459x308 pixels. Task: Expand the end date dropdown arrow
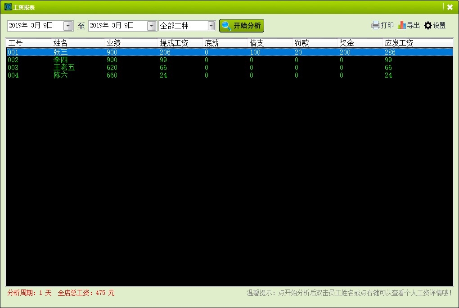(152, 26)
